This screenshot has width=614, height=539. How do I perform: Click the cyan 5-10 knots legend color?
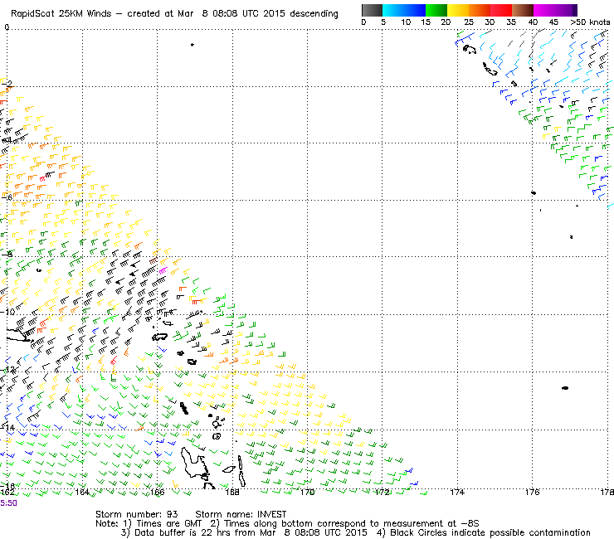click(x=393, y=10)
